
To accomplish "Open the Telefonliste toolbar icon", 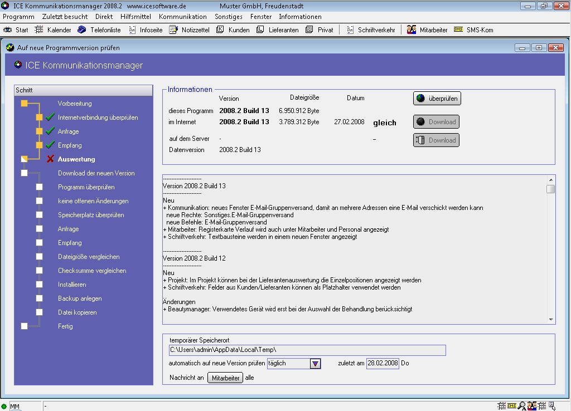I will 82,30.
